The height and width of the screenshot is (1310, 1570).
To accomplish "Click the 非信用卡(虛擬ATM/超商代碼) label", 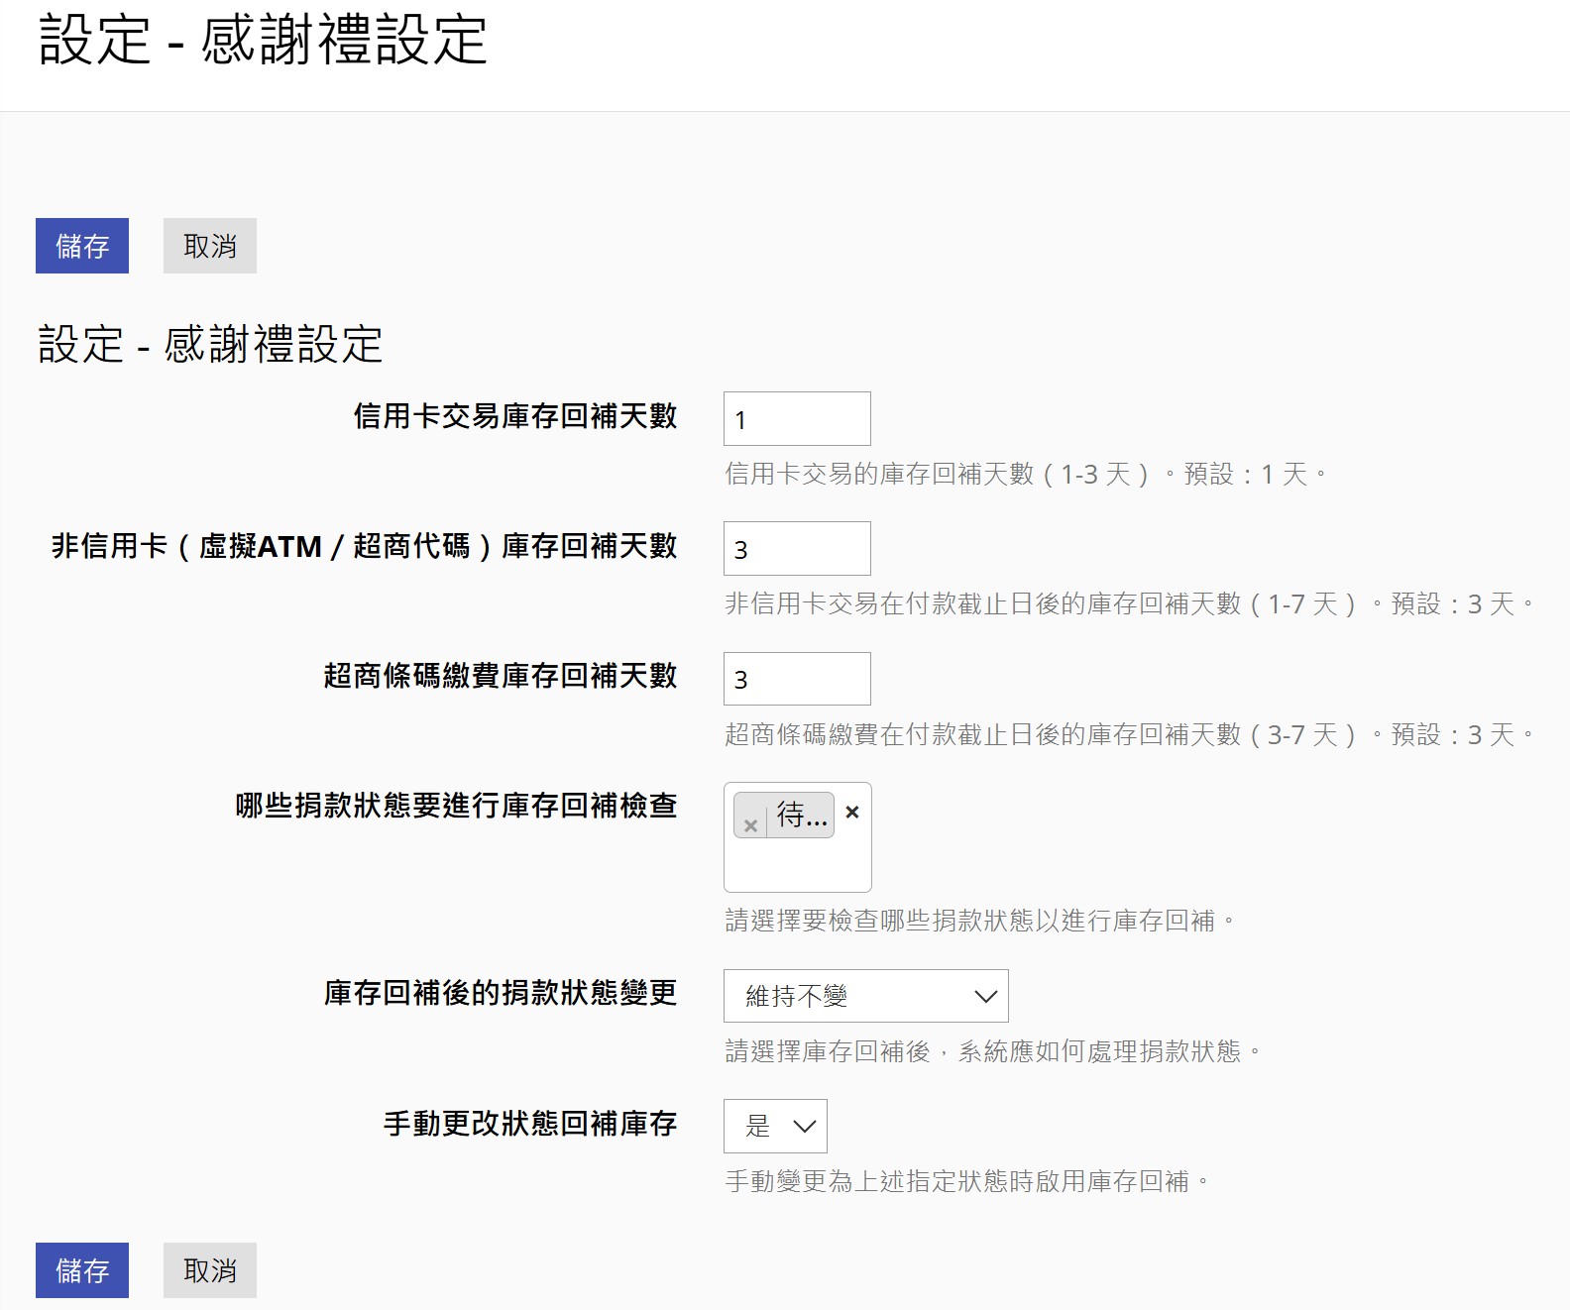I will (x=364, y=546).
